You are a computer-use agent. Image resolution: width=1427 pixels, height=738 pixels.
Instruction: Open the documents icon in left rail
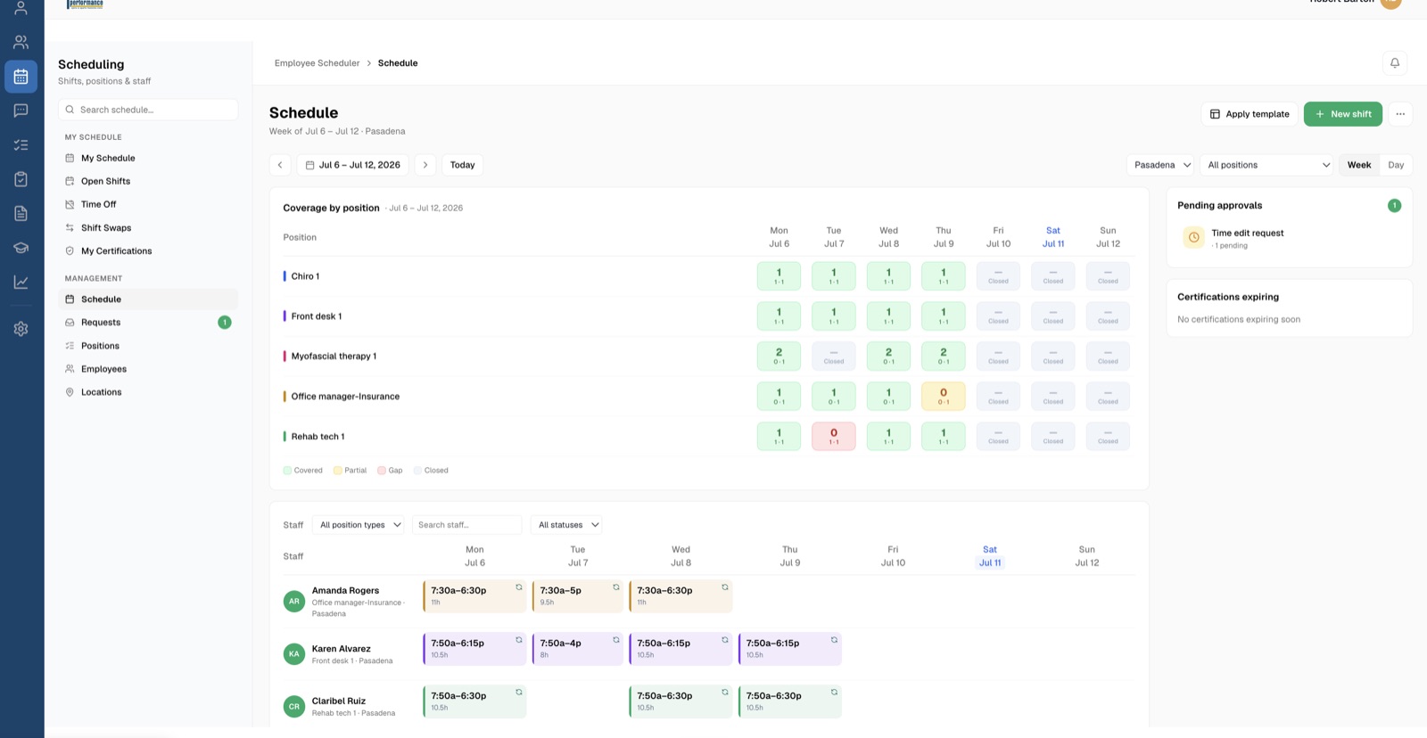tap(21, 213)
